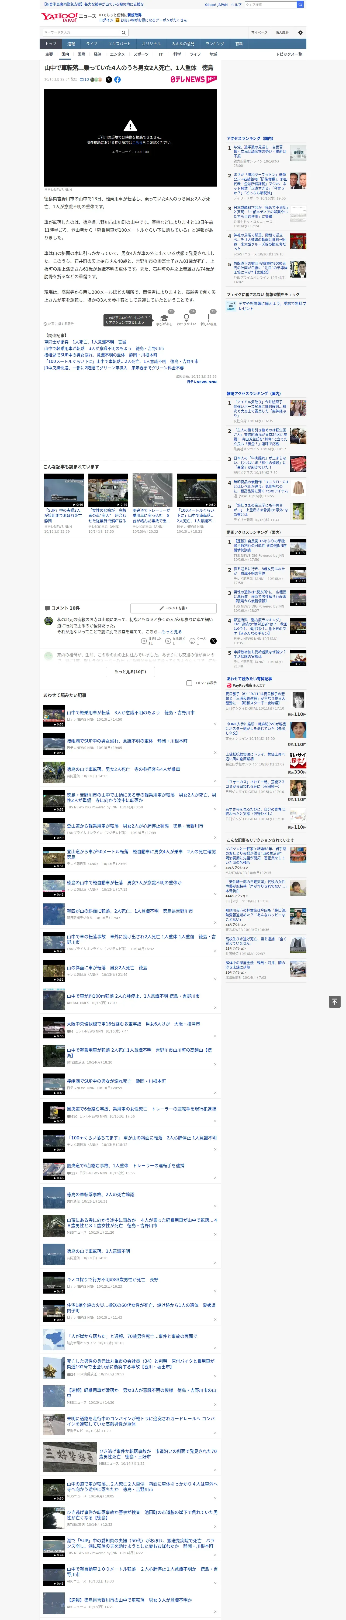Select the 速報 tab
346x1620 pixels.
pos(71,44)
